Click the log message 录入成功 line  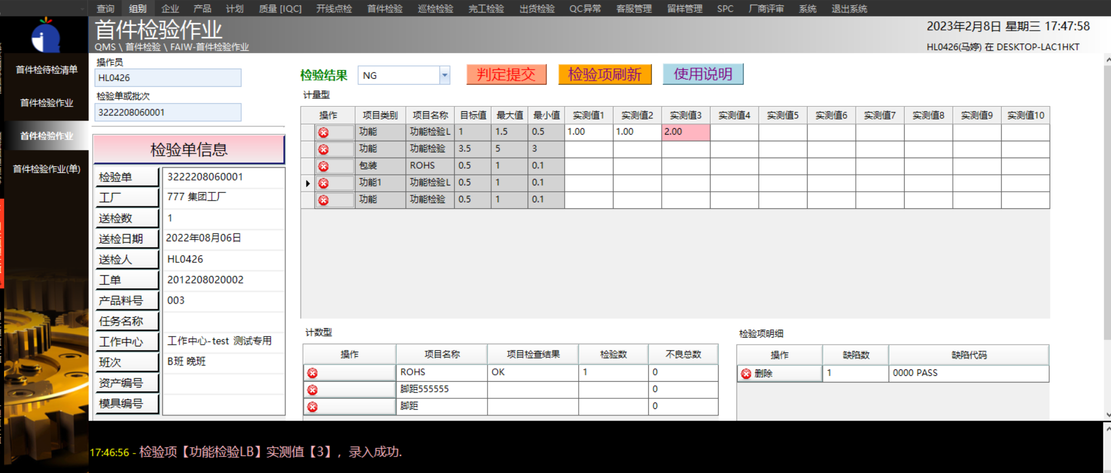click(246, 452)
